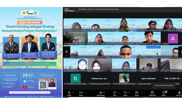The image size is (182, 104).
Task: Click the Ask to unmute button
Action: click(x=152, y=47)
